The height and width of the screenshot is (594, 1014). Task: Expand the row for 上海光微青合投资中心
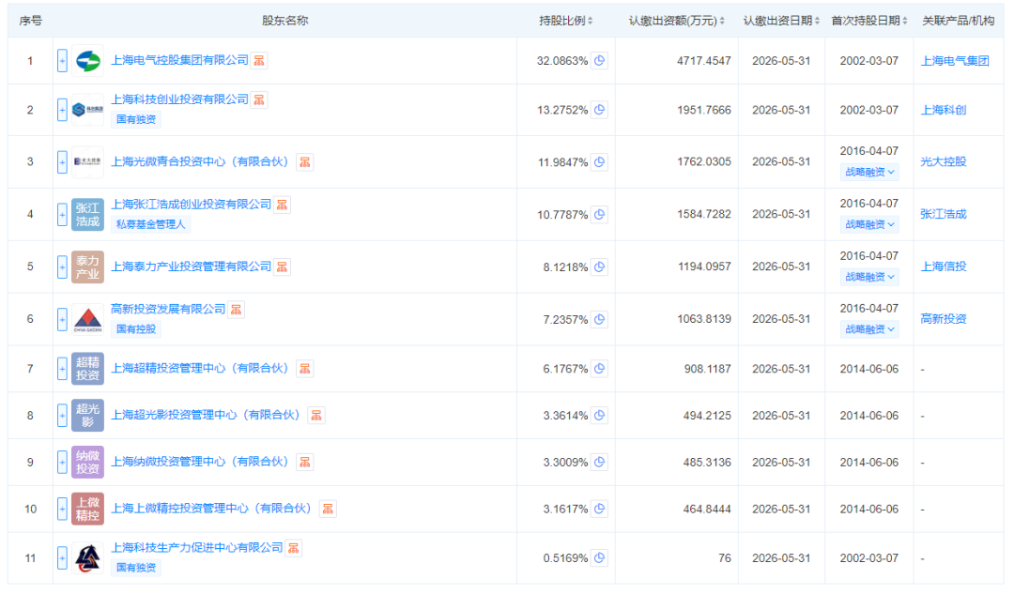62,162
